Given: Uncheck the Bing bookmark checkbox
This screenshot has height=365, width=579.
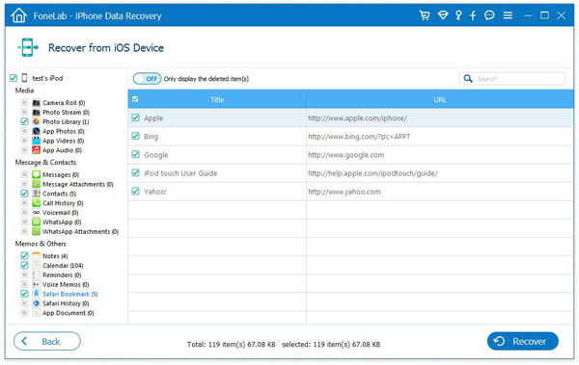Looking at the screenshot, I should coord(135,136).
